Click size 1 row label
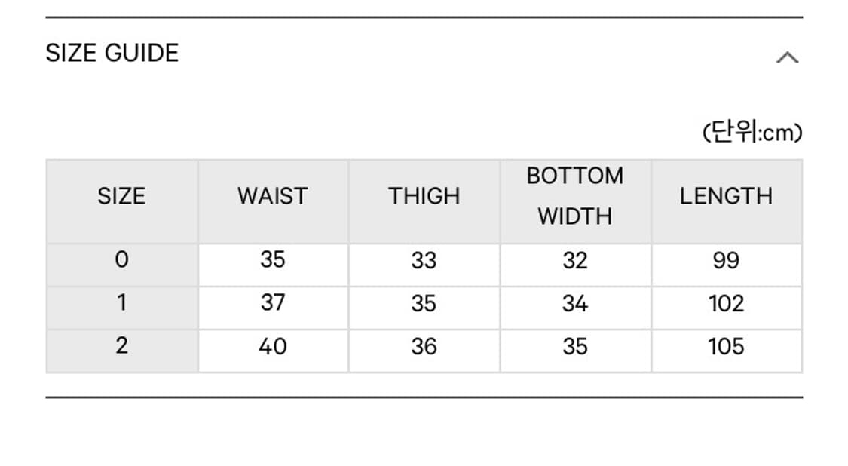This screenshot has height=466, width=848. 121,303
